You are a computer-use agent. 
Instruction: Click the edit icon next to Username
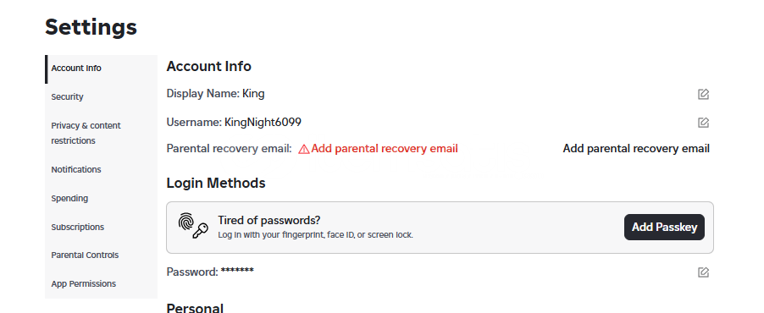703,122
